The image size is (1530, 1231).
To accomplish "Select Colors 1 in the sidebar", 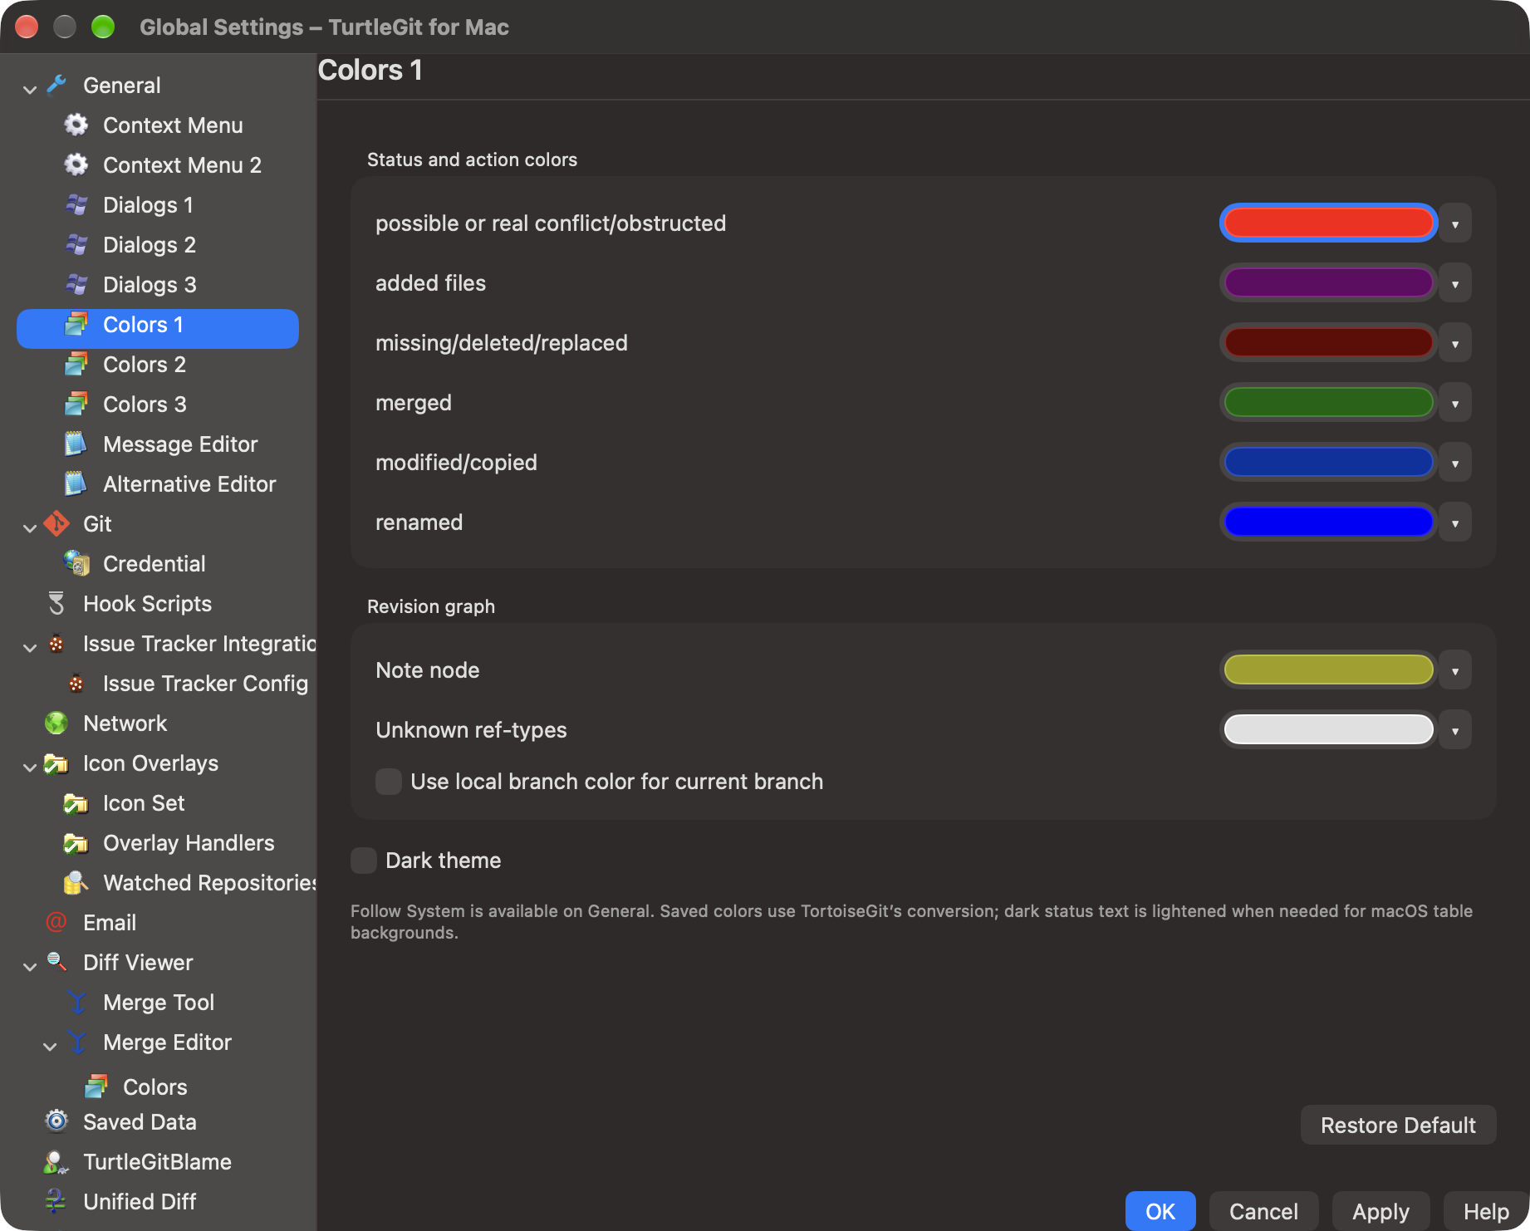I will tap(158, 328).
